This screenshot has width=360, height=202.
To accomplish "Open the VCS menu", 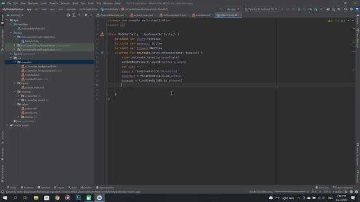I will pos(98,3).
